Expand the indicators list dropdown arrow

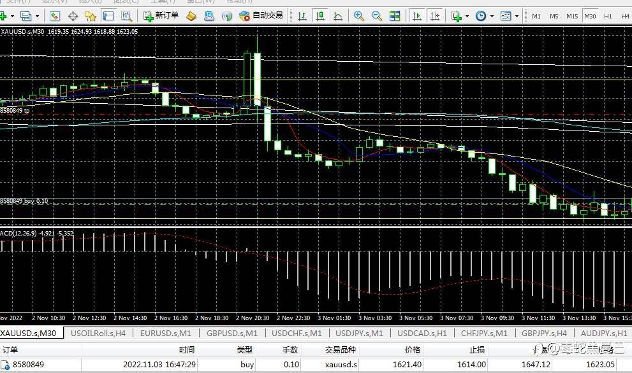[x=467, y=15]
